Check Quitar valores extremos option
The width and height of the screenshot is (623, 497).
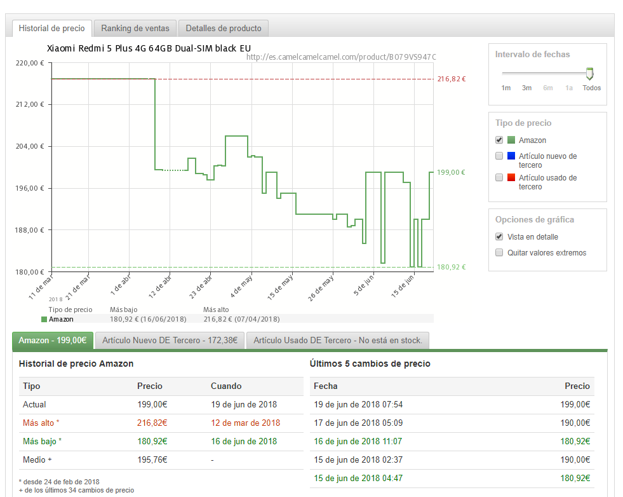[499, 252]
